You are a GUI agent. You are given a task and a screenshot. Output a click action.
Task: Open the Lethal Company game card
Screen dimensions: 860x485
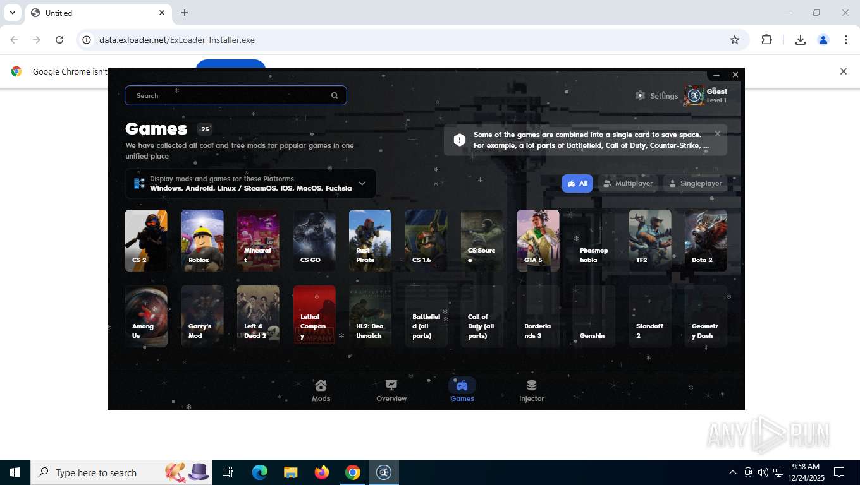pyautogui.click(x=314, y=316)
